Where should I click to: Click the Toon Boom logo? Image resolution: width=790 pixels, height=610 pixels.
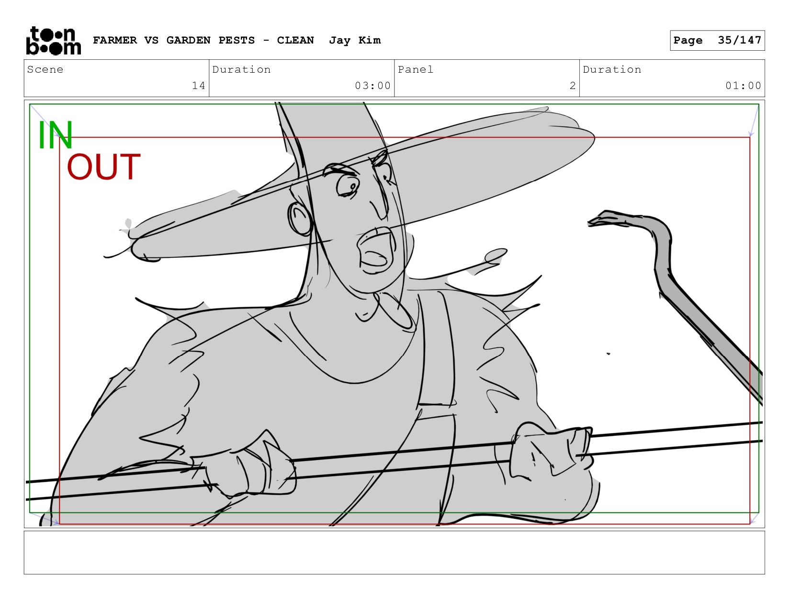(x=53, y=41)
